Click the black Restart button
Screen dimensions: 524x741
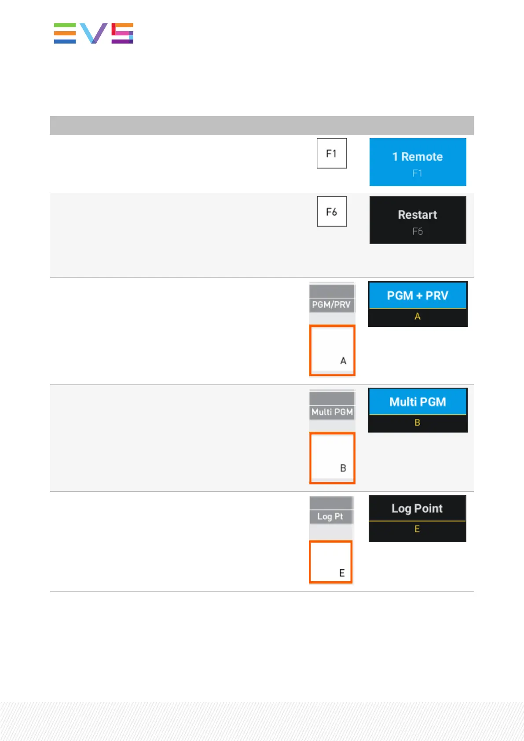[x=418, y=220]
